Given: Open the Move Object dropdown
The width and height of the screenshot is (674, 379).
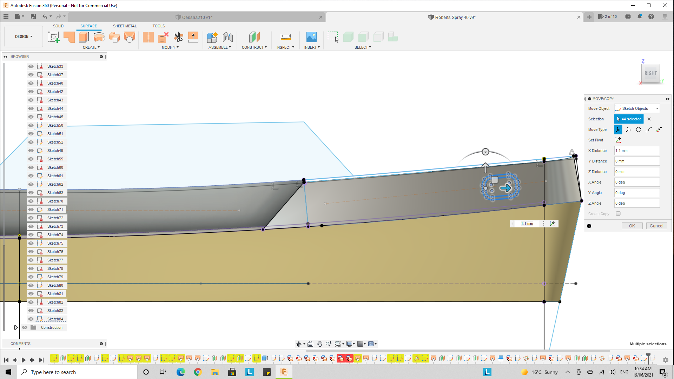Looking at the screenshot, I should pyautogui.click(x=637, y=108).
